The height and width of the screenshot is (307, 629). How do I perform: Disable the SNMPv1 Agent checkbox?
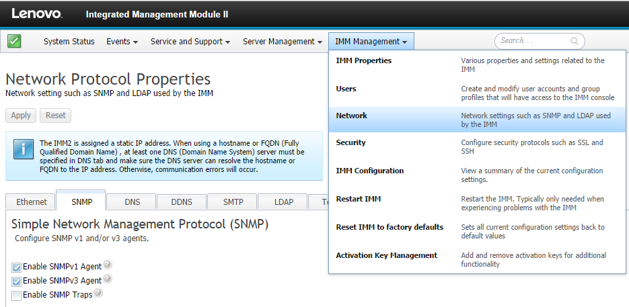17,267
